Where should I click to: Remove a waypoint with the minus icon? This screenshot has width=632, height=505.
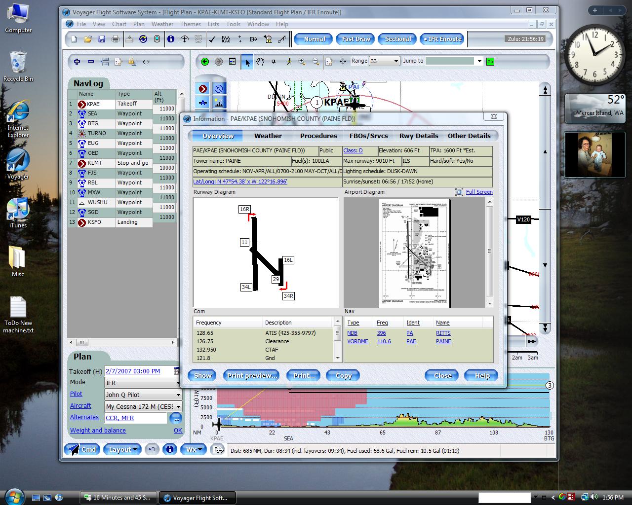(x=91, y=62)
